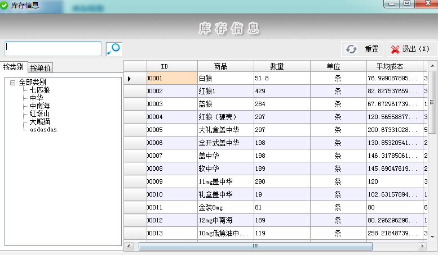
Task: Select 七匹狼 category in tree
Action: pyautogui.click(x=40, y=90)
